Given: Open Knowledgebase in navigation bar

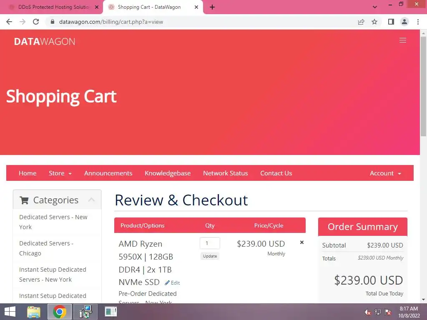Looking at the screenshot, I should (168, 173).
